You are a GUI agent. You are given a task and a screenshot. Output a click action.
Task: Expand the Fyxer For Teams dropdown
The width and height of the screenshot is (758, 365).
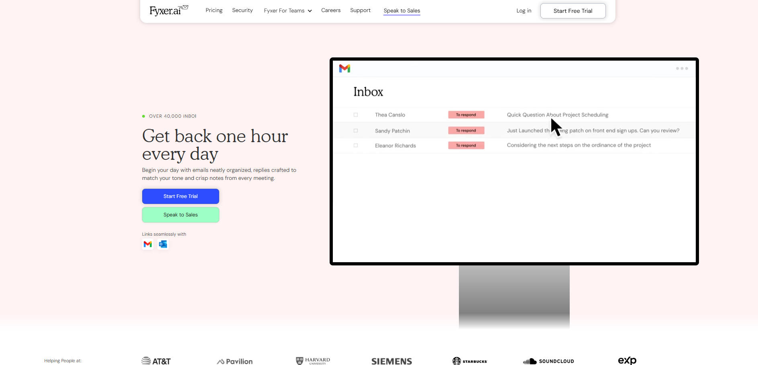click(288, 11)
